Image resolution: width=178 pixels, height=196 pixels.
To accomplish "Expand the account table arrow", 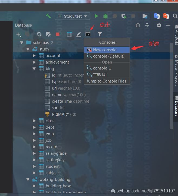I will [34, 56].
